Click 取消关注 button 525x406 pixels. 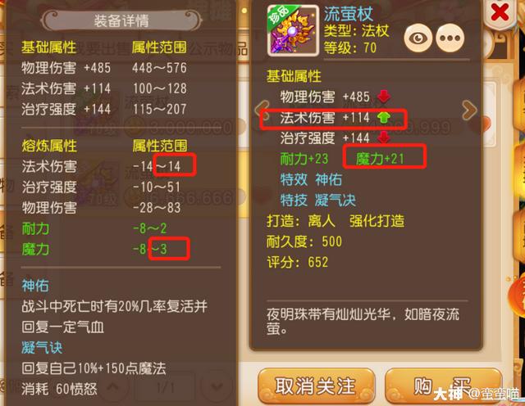point(316,386)
